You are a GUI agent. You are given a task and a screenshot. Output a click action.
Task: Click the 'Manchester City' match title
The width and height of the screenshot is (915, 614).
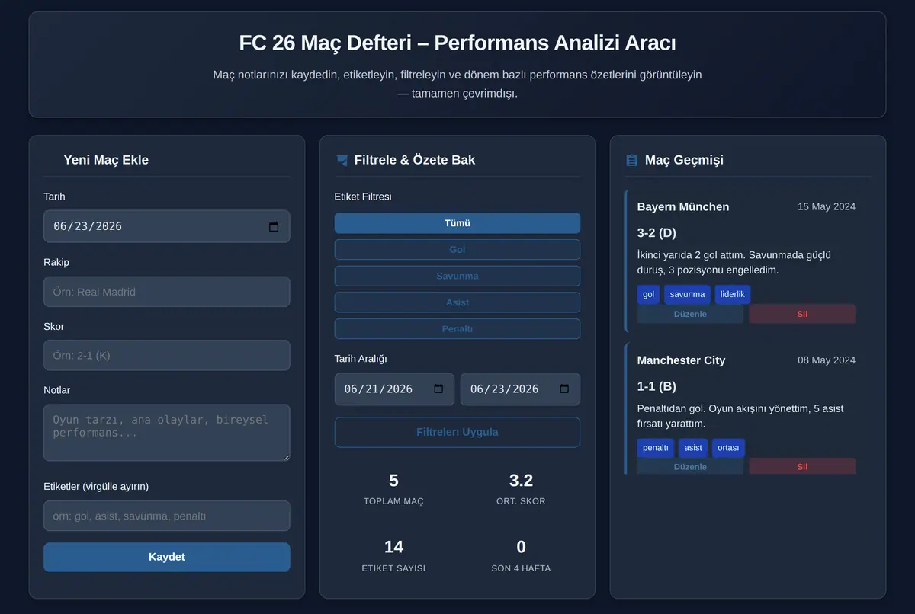[x=682, y=360]
